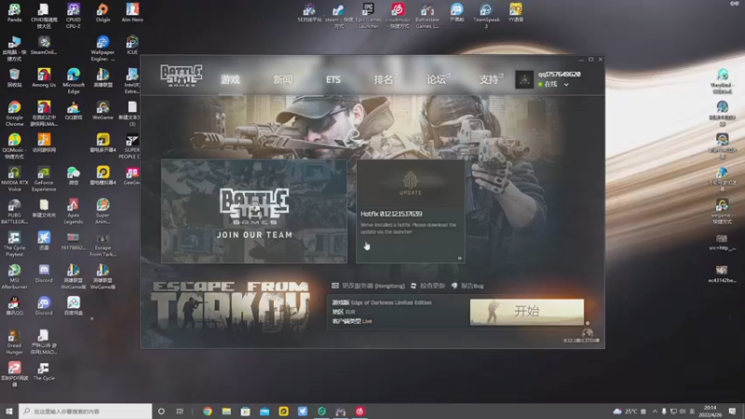Click the taskbar search box
The height and width of the screenshot is (419, 745).
pos(86,411)
